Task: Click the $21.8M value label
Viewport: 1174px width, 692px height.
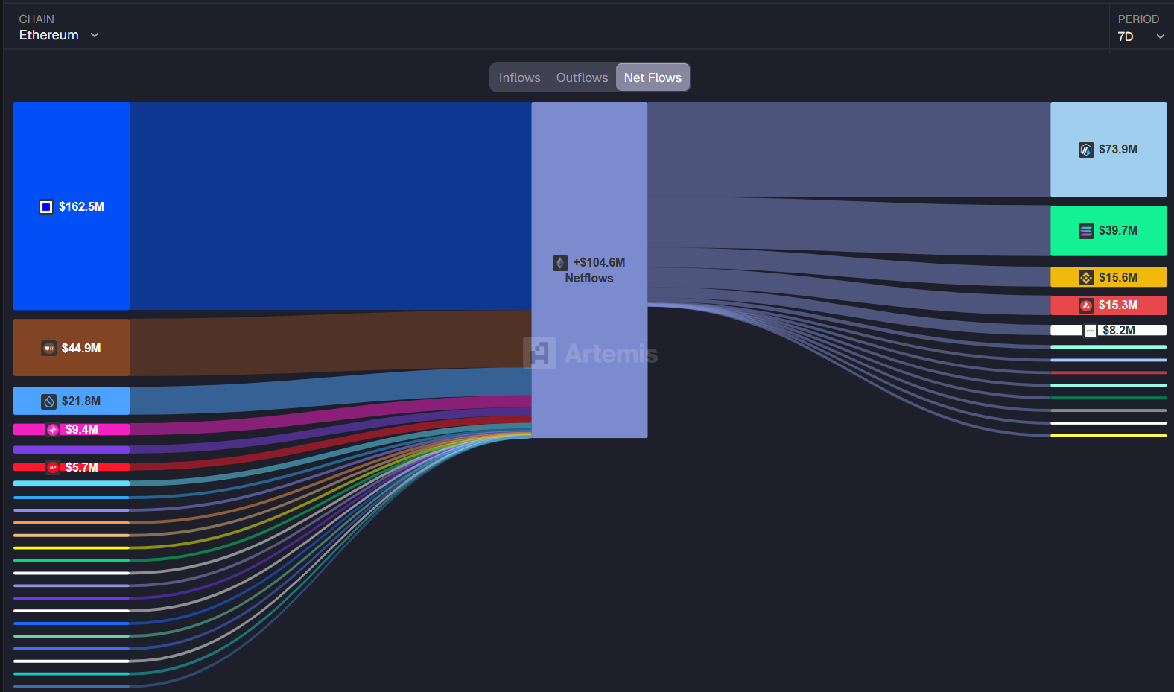Action: click(x=81, y=401)
